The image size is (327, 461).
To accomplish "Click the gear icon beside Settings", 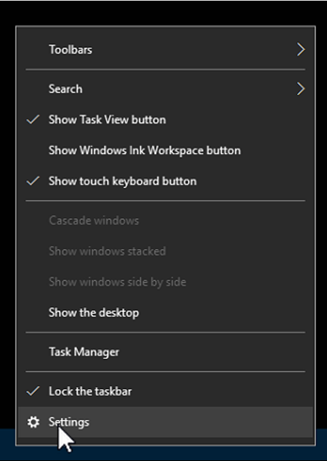I will (x=33, y=422).
